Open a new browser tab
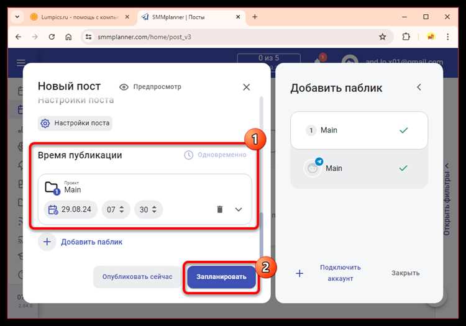 (x=255, y=17)
